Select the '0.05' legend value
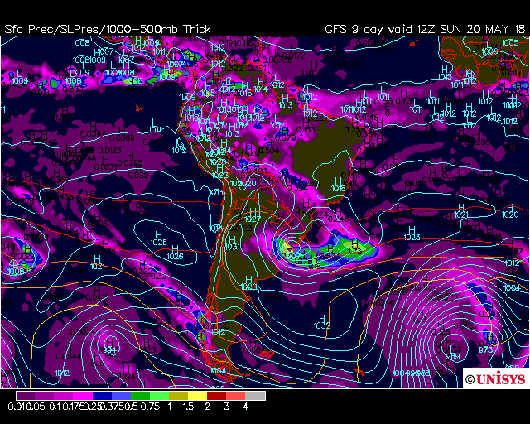 (x=35, y=407)
